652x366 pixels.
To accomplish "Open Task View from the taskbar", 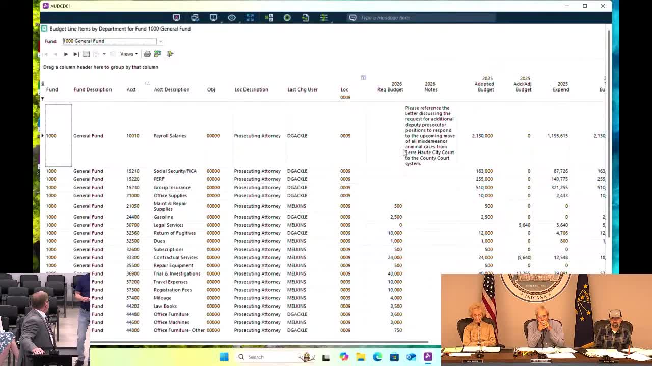I will pos(326,357).
